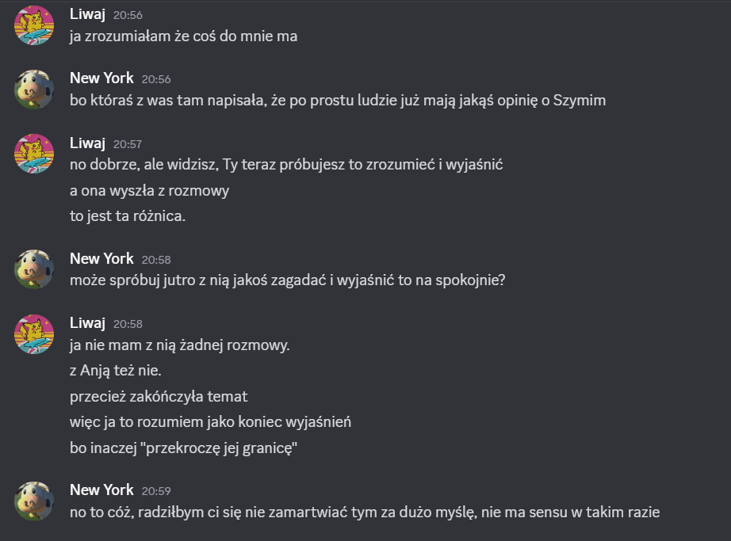
Task: Click Liwaj username at 20:57
Action: [x=88, y=143]
